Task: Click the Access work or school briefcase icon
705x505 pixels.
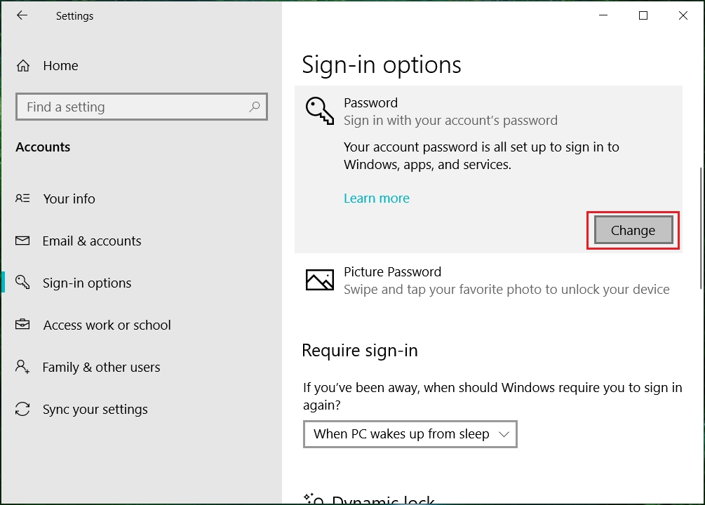Action: [x=22, y=325]
